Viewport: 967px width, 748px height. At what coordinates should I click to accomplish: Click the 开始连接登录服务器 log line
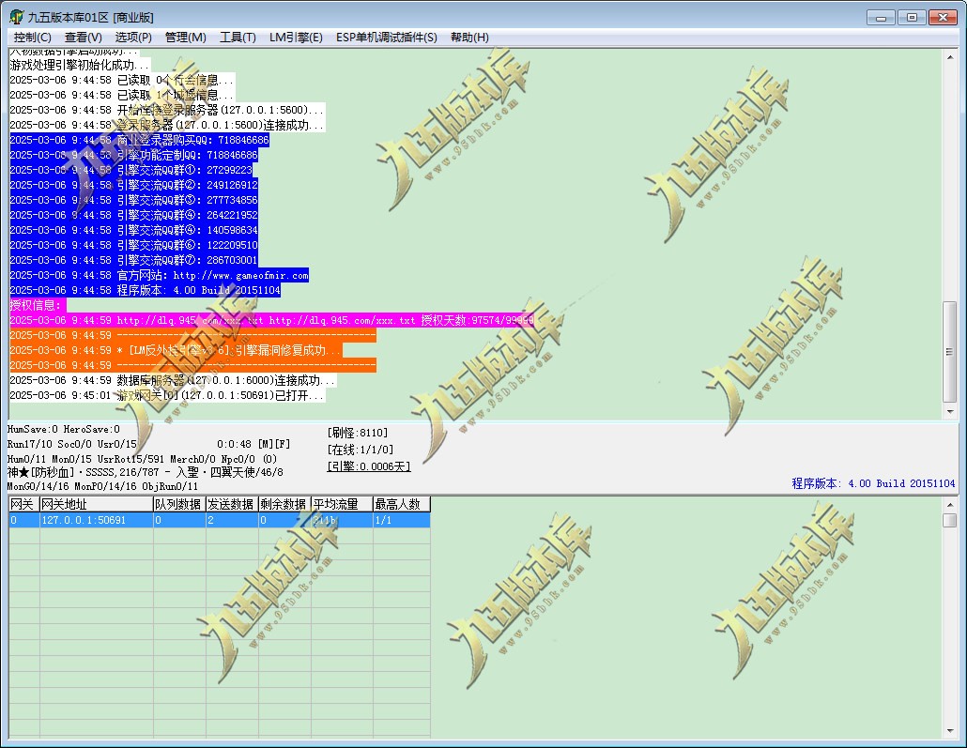[166, 110]
